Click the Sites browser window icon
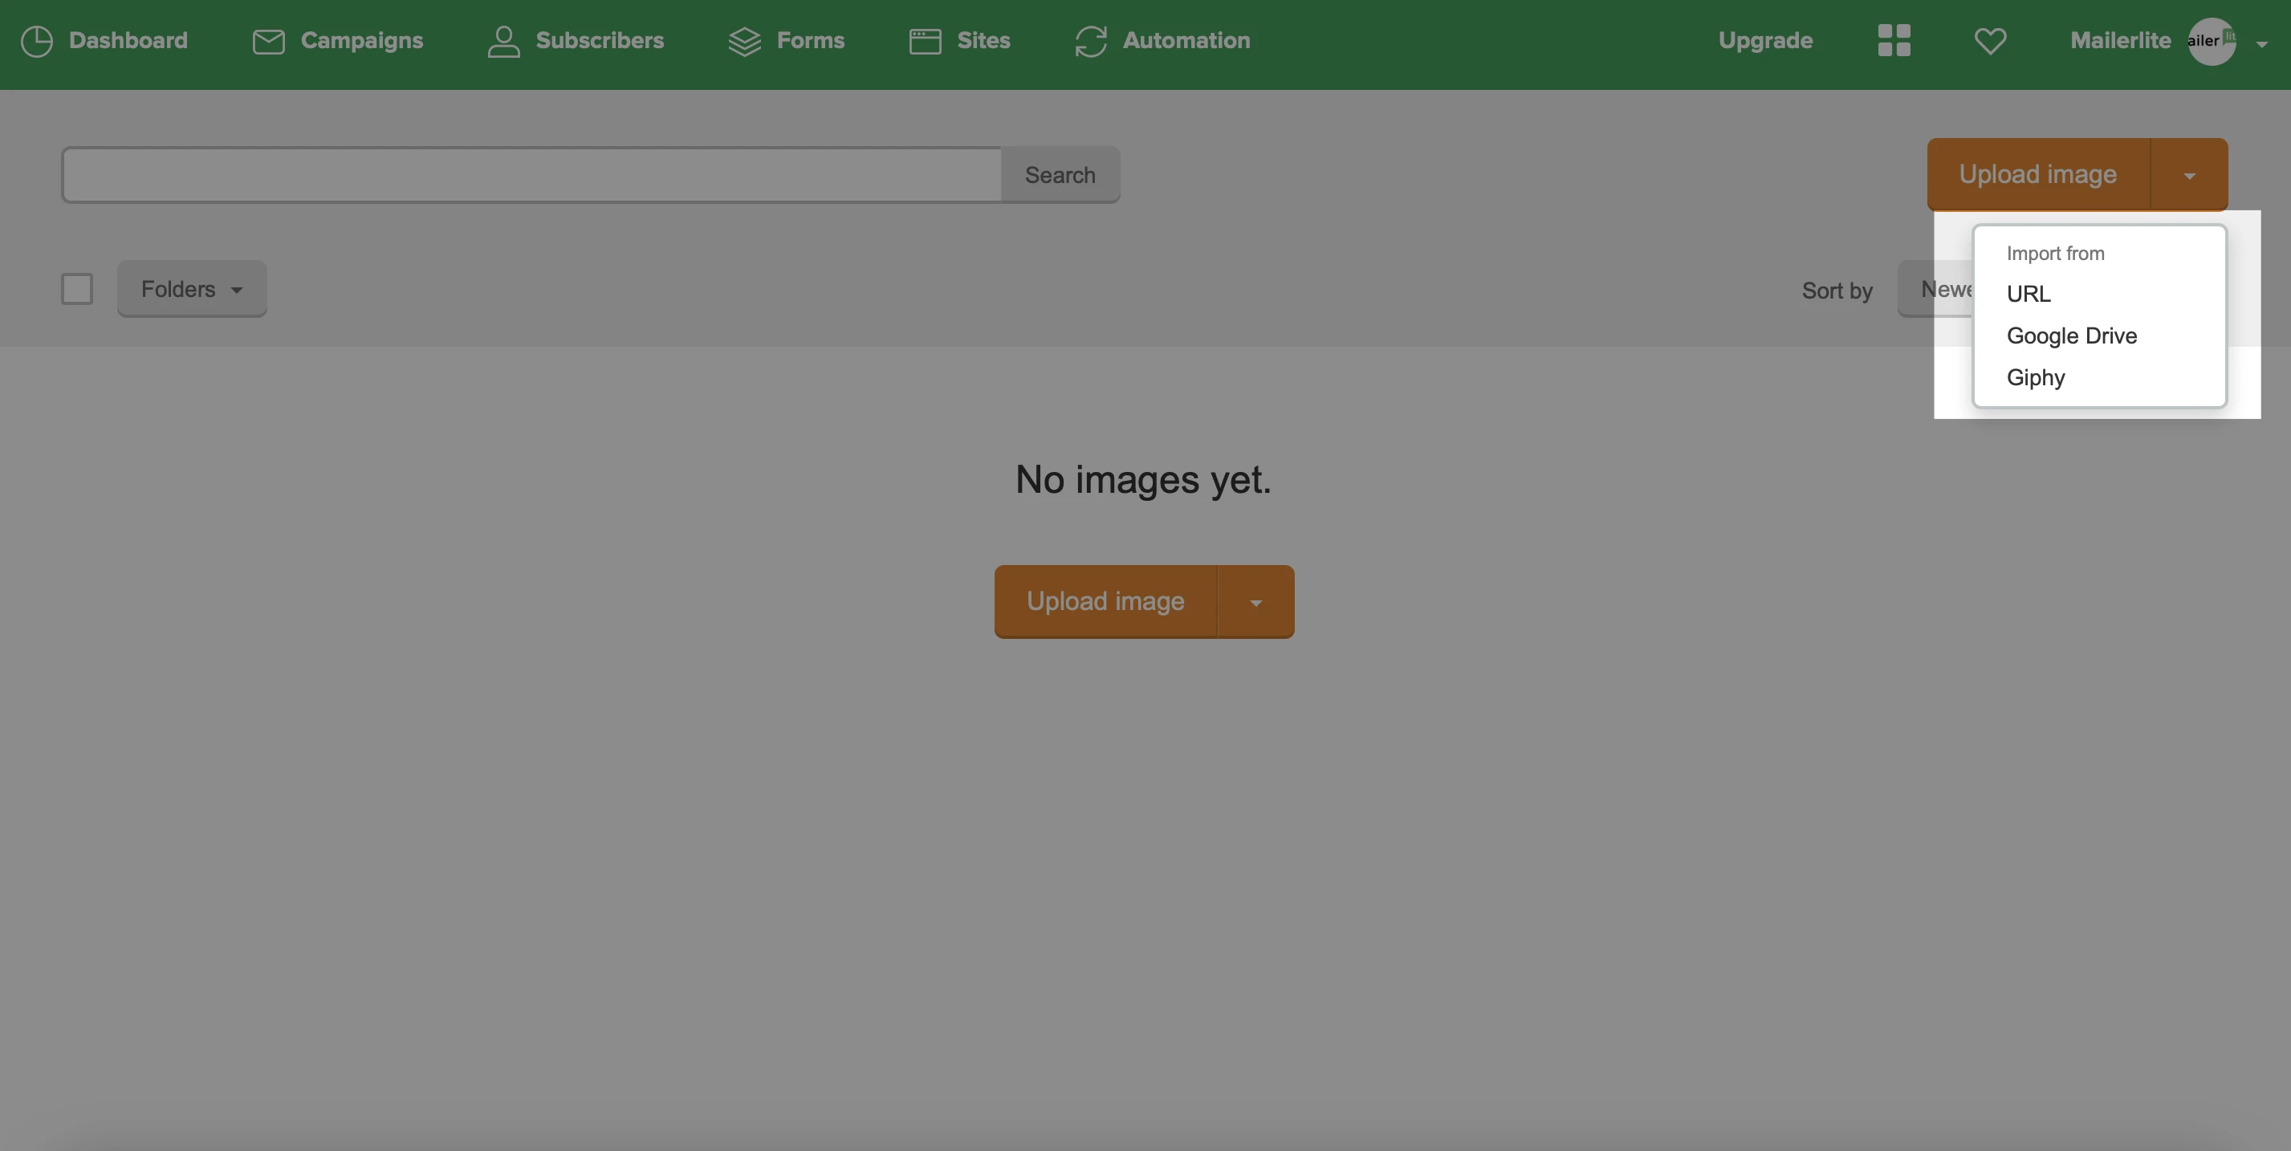The image size is (2291, 1151). pyautogui.click(x=925, y=41)
